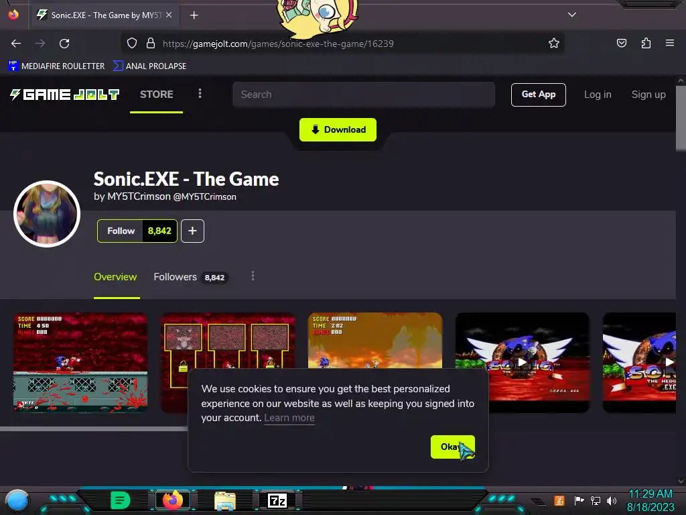Viewport: 686px width, 515px height.
Task: View site security via the padlock icon
Action: click(151, 43)
